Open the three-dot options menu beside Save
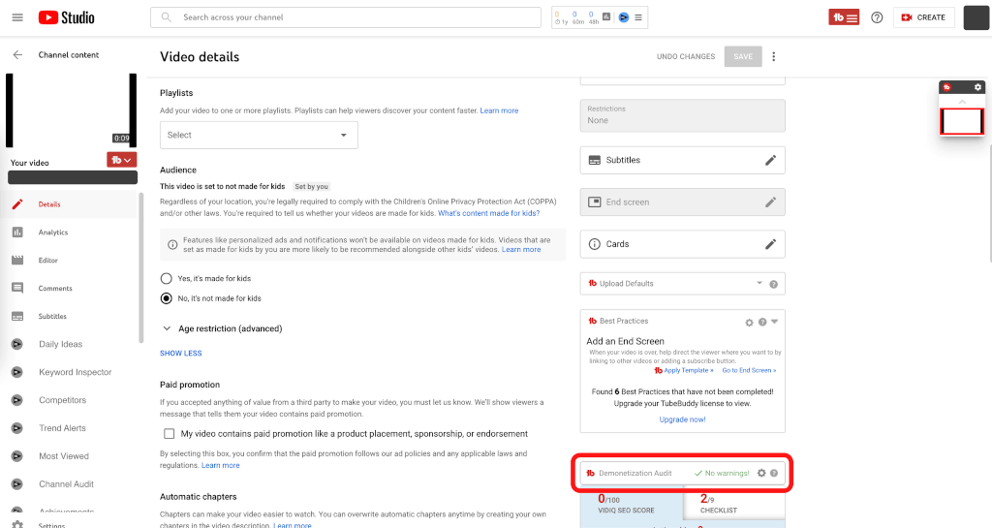Image resolution: width=992 pixels, height=528 pixels. click(x=773, y=56)
